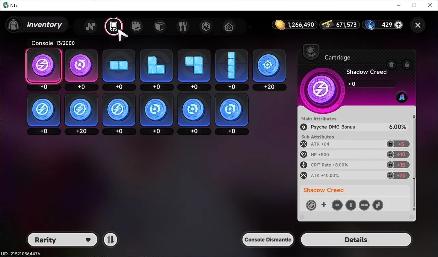Toggle lock on ATK +64 sub attribute
The image size is (438, 257).
point(390,144)
